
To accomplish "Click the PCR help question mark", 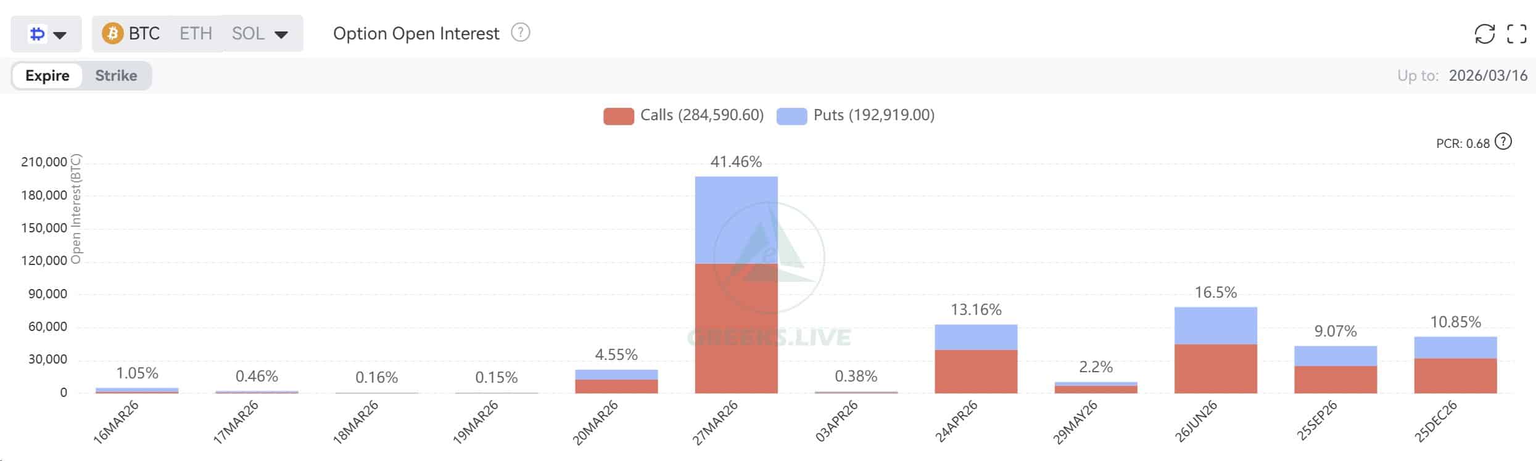I will tap(1504, 142).
